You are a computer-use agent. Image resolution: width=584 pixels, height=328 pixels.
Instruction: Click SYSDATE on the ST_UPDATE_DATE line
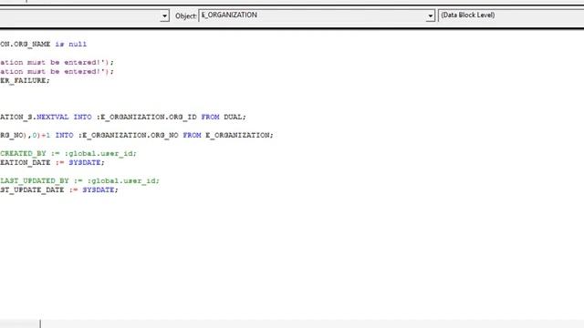[x=99, y=190]
